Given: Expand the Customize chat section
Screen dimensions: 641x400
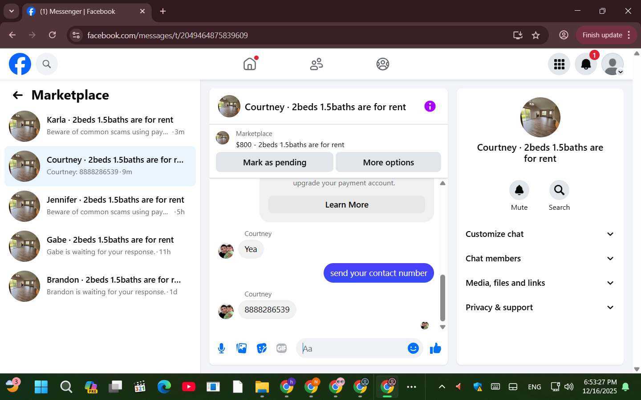Looking at the screenshot, I should 540,234.
